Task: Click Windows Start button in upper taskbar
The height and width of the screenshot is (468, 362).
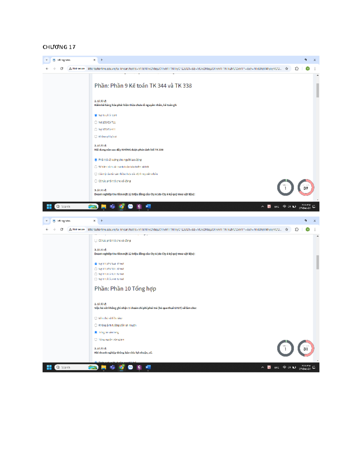Action: pyautogui.click(x=49, y=206)
